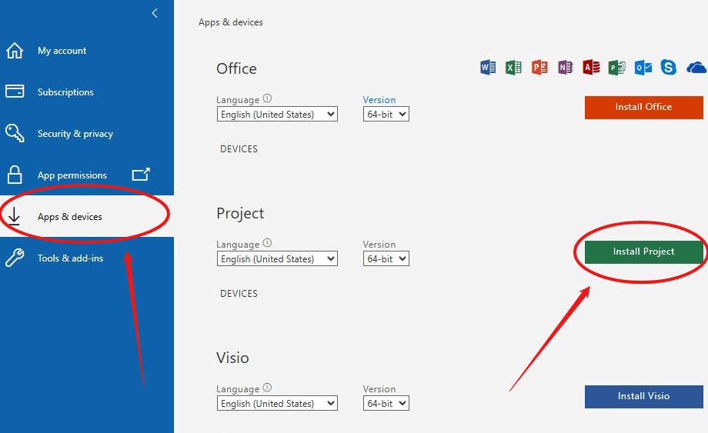This screenshot has width=708, height=433.
Task: Click the OneDrive cloud icon
Action: 696,68
